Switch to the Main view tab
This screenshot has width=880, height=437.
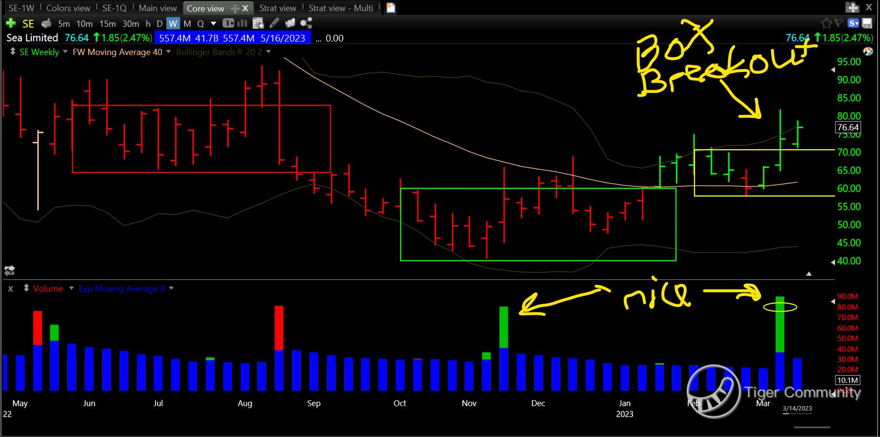click(x=158, y=8)
